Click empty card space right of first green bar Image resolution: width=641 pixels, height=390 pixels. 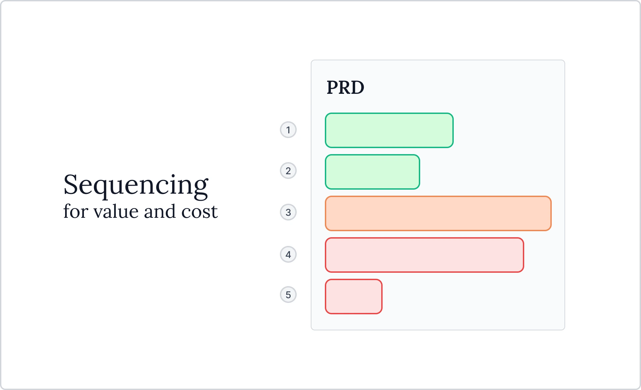[x=507, y=130]
